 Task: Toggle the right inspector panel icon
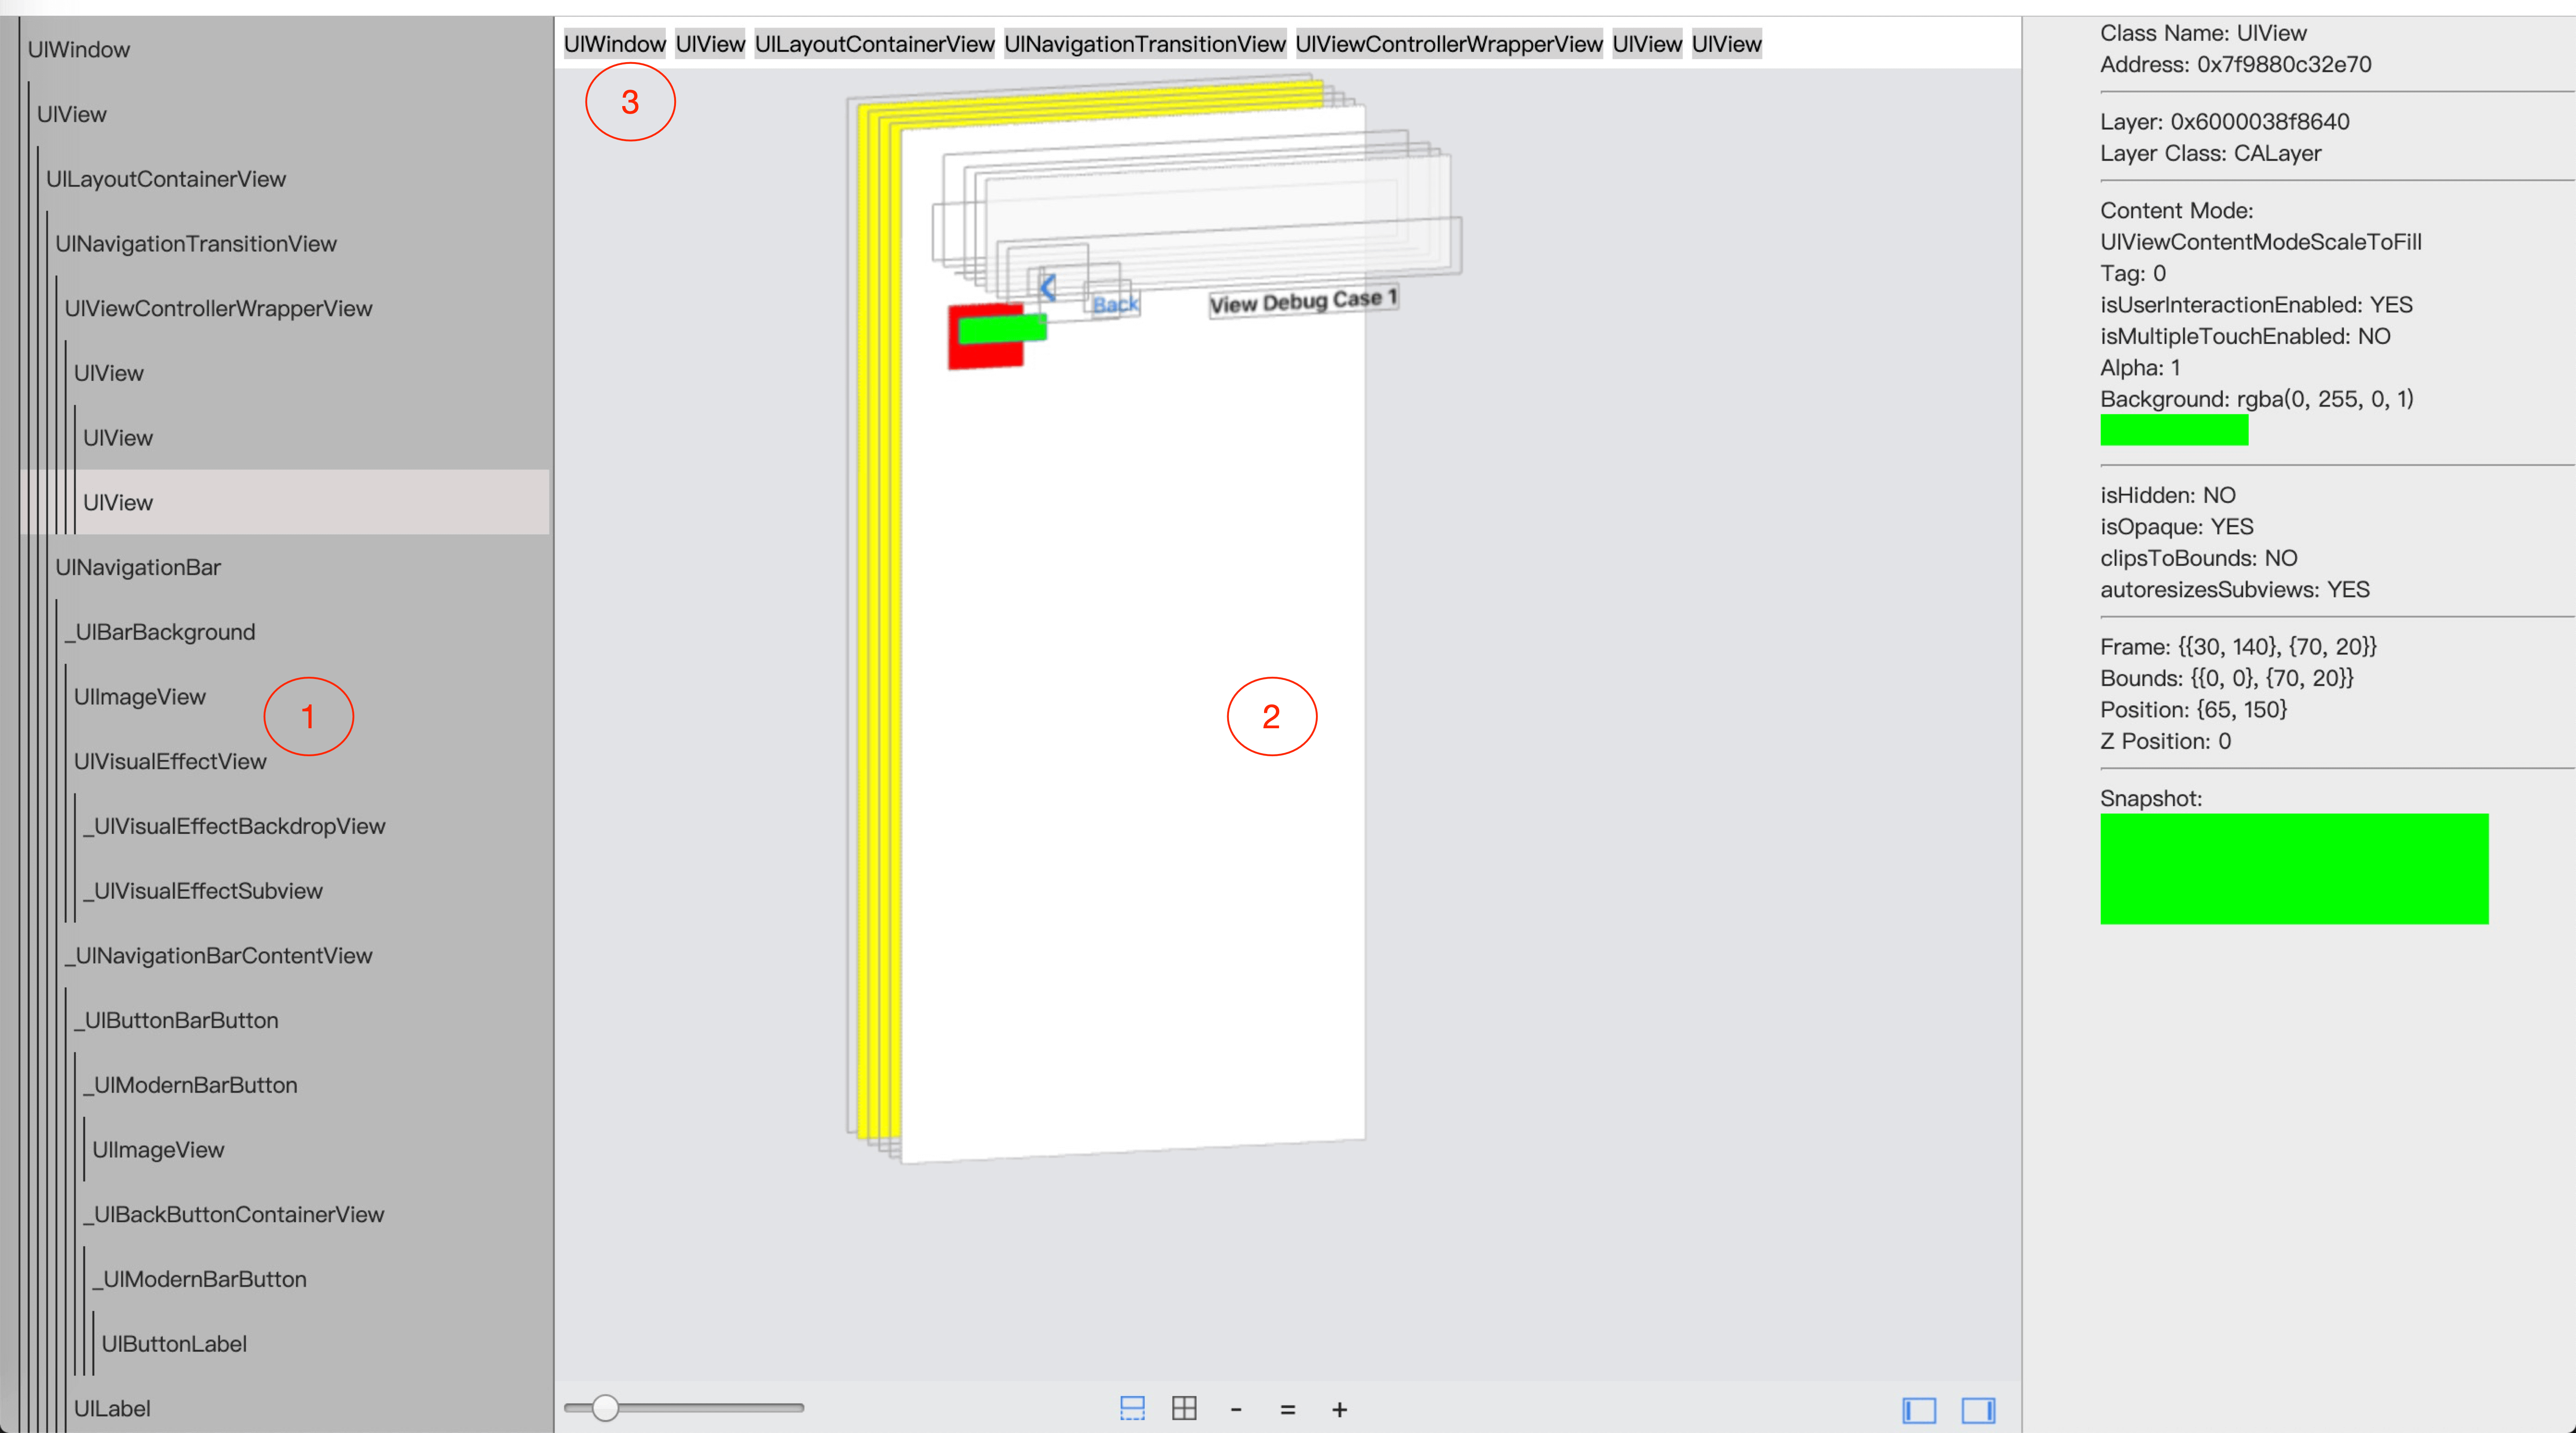click(x=1978, y=1410)
